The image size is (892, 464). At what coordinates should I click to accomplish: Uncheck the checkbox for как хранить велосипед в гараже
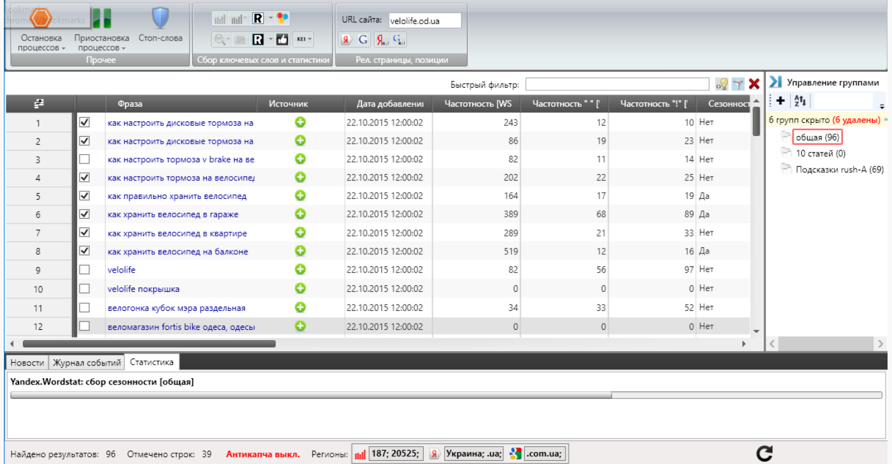[x=84, y=214]
